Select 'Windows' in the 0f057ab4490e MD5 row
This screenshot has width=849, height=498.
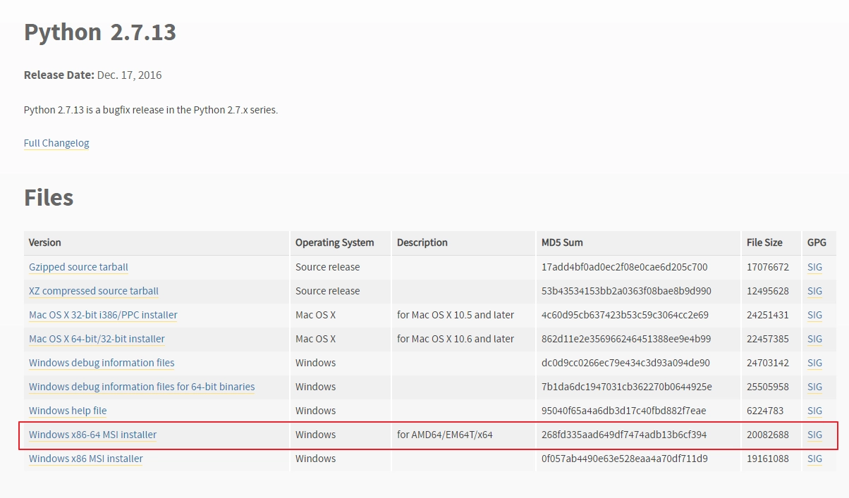[x=315, y=459]
